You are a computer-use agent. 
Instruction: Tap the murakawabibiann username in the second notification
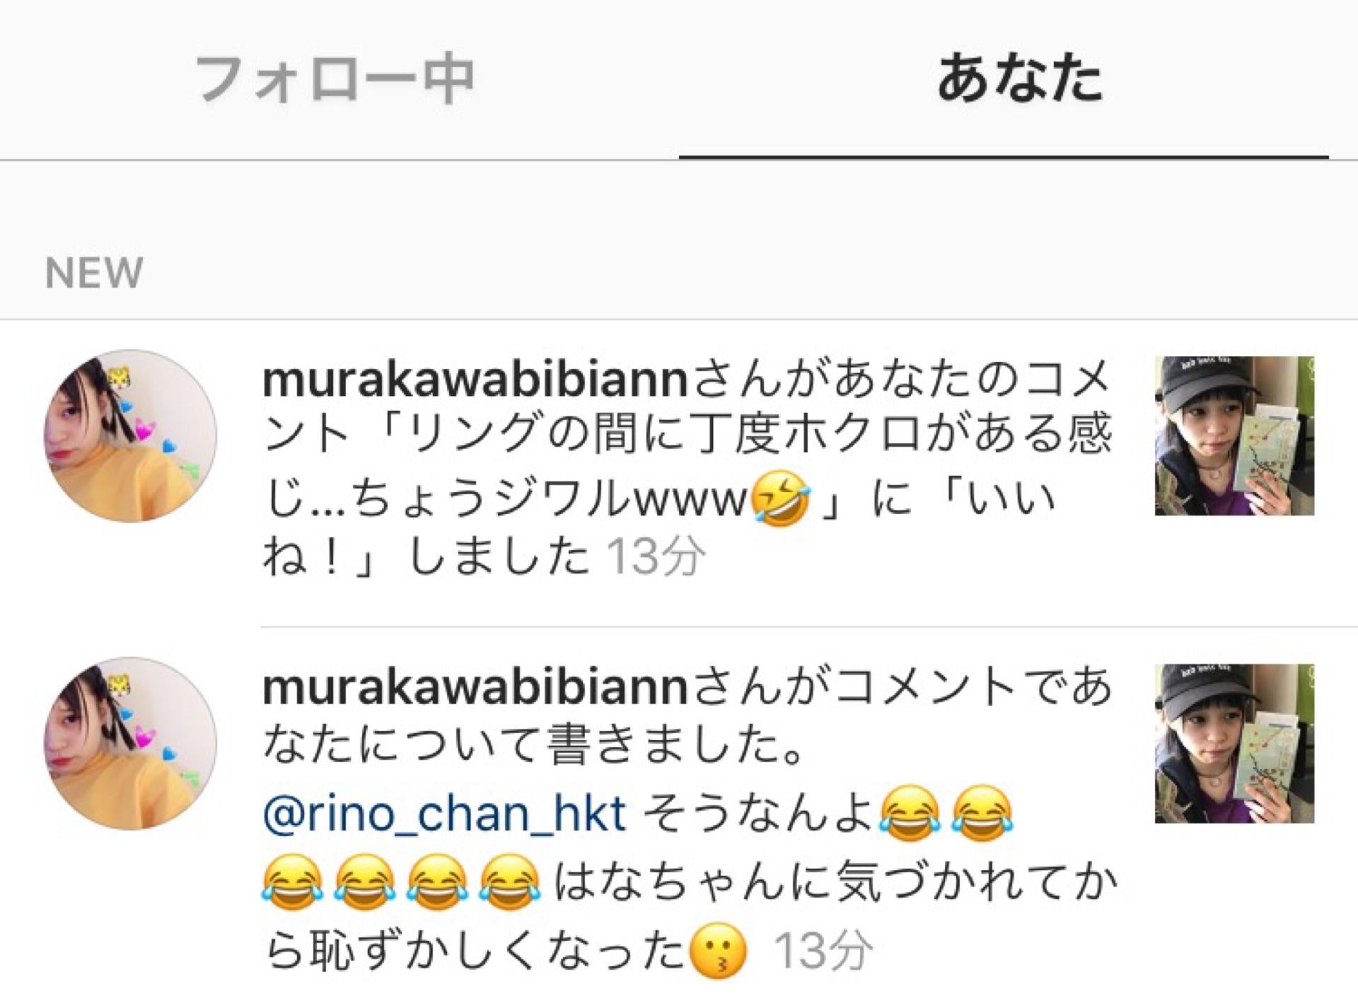pos(475,687)
